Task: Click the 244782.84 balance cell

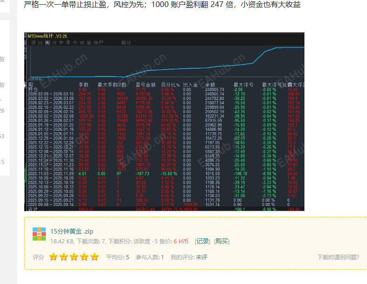Action: click(x=214, y=99)
